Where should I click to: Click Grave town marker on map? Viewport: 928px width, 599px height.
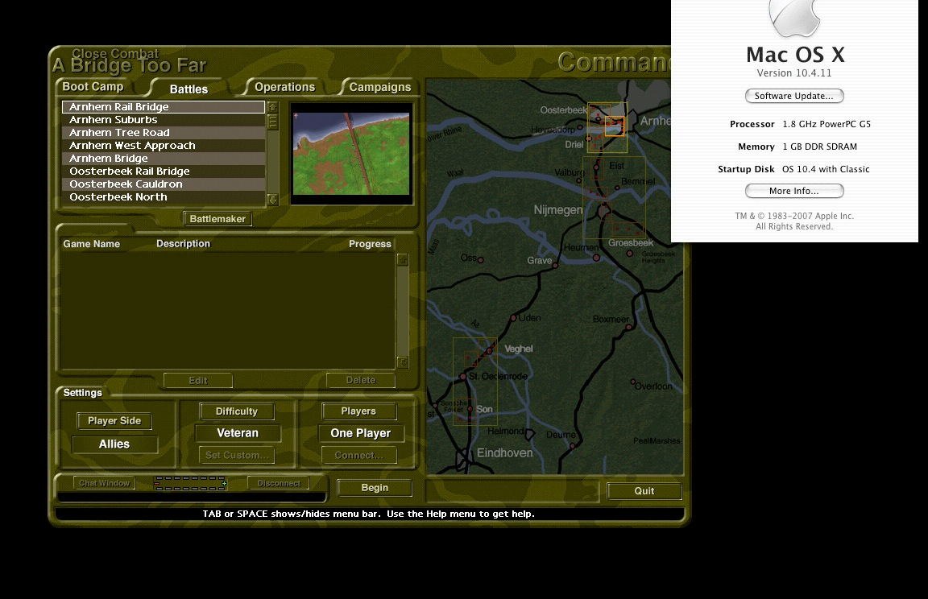(x=555, y=266)
